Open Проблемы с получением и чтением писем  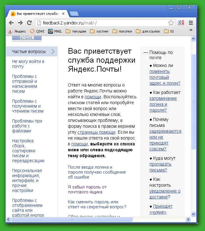pos(28,106)
